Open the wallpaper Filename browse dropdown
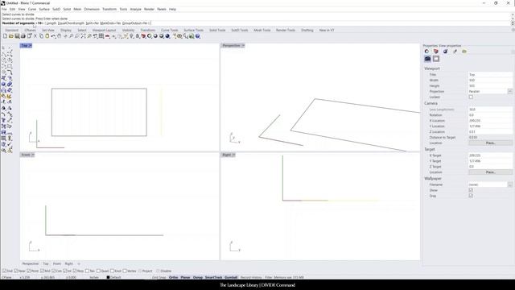Screen dimensions: 515x290 point(509,184)
